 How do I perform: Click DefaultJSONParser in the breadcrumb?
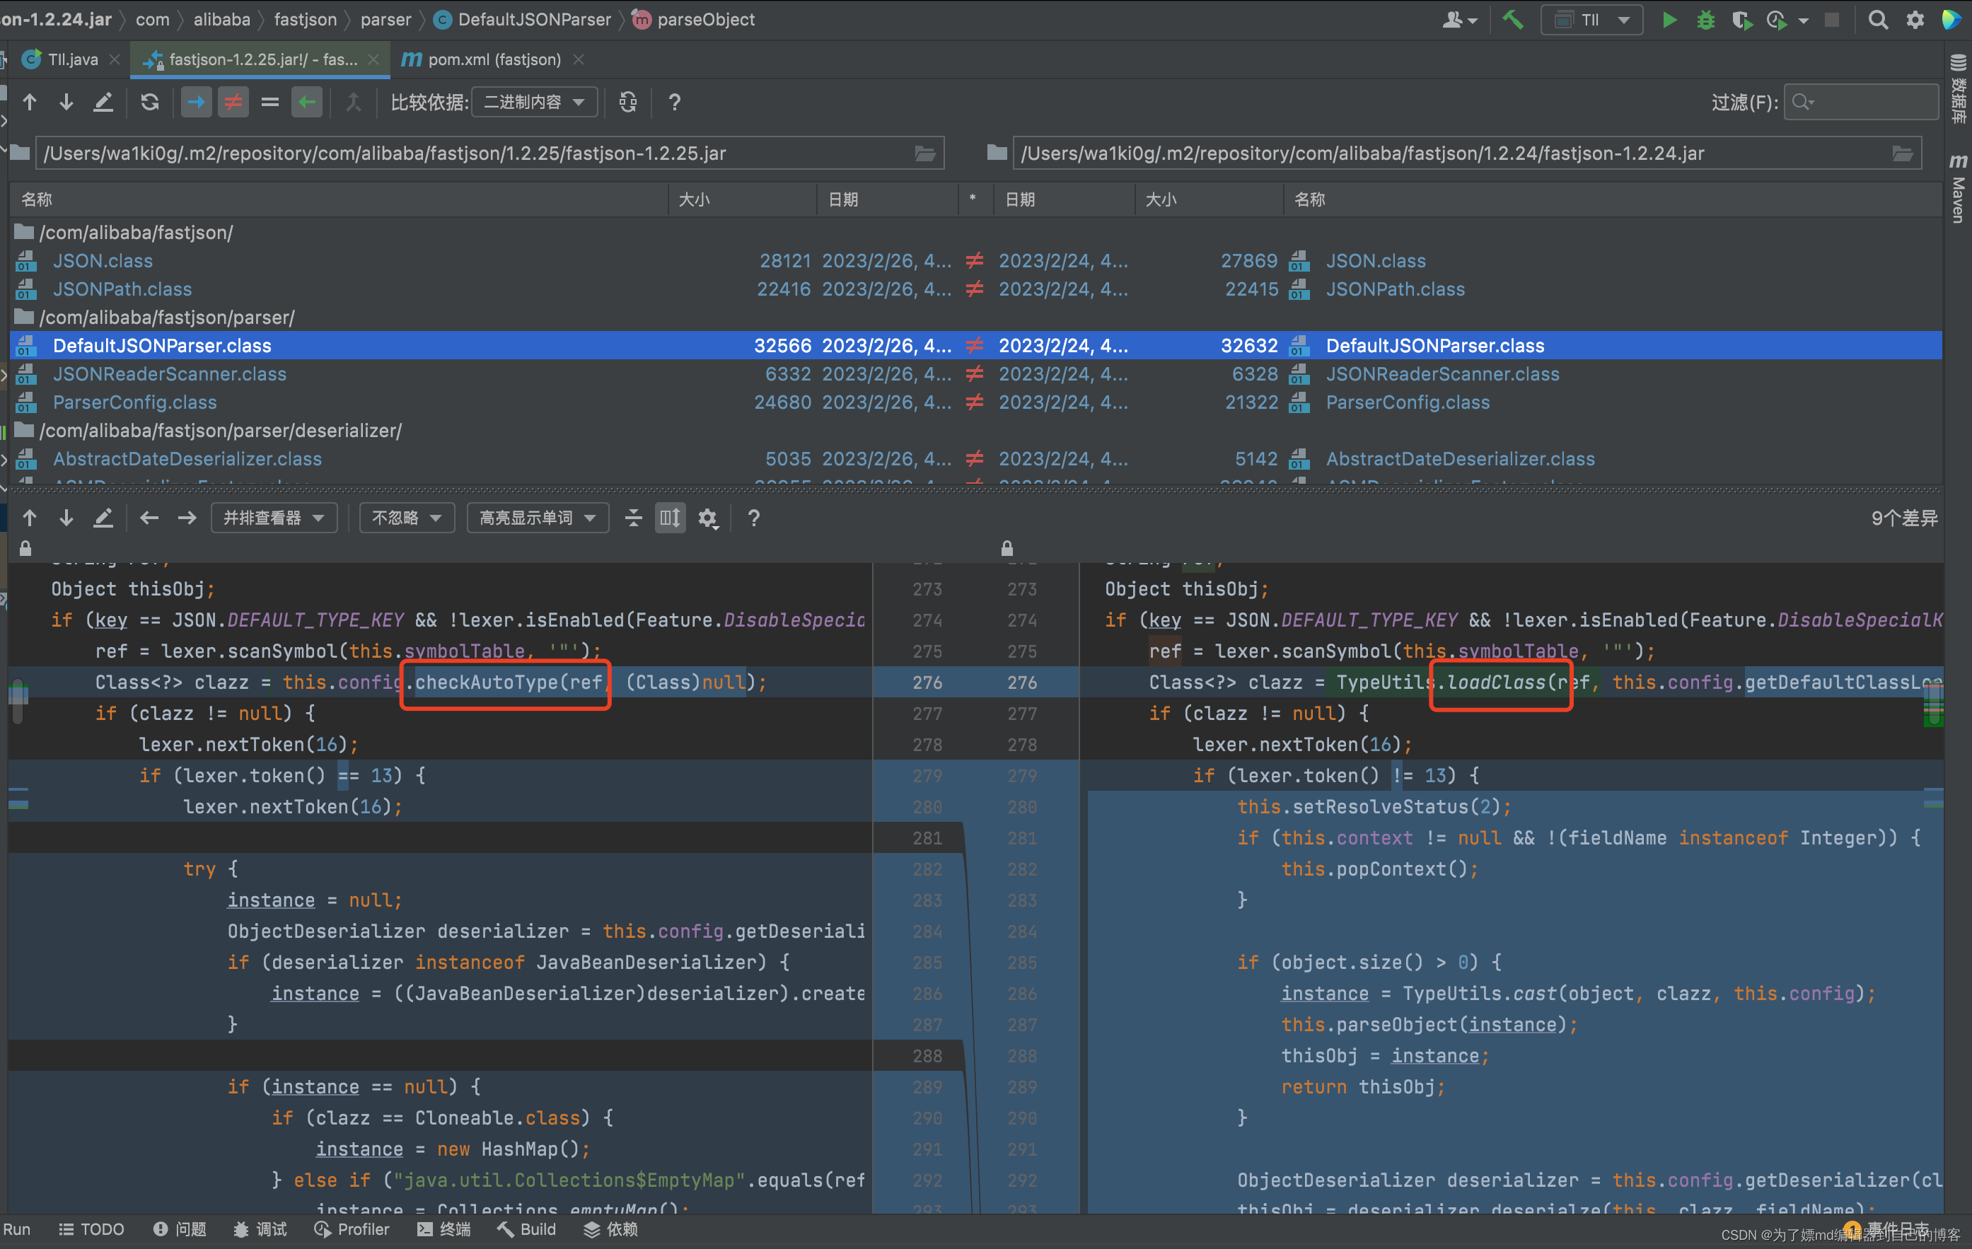pyautogui.click(x=523, y=19)
